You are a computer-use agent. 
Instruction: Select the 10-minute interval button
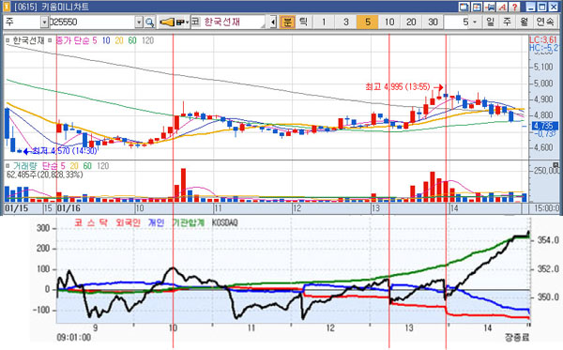[x=389, y=22]
